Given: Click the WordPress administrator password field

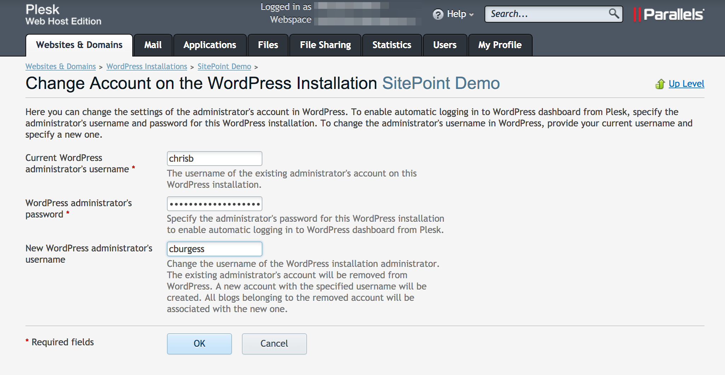Looking at the screenshot, I should (215, 204).
